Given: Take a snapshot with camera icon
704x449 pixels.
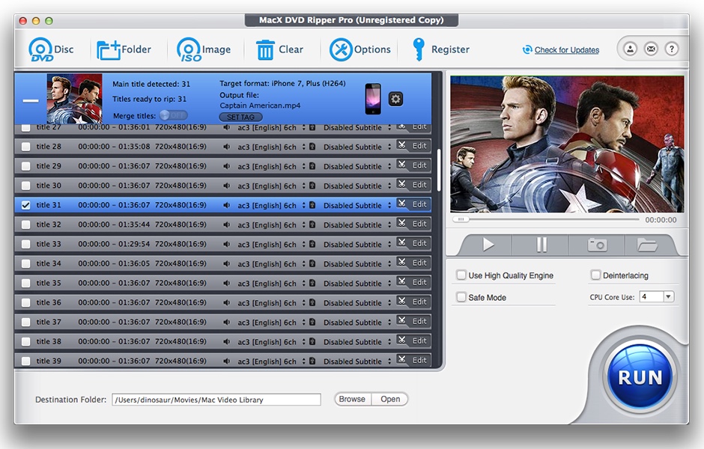Looking at the screenshot, I should tap(597, 245).
